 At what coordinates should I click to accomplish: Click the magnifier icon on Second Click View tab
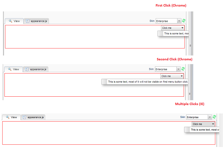pyautogui.click(x=10, y=69)
